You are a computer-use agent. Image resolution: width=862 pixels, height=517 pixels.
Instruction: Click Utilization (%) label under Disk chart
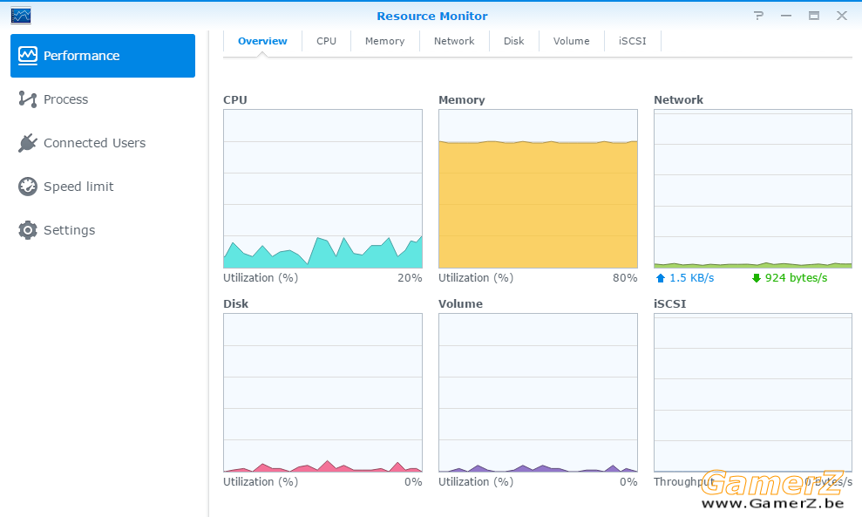(261, 482)
